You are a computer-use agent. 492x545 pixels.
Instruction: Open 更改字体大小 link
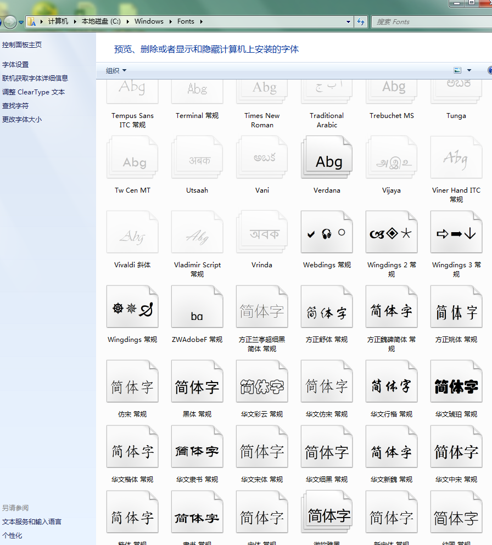pos(22,120)
